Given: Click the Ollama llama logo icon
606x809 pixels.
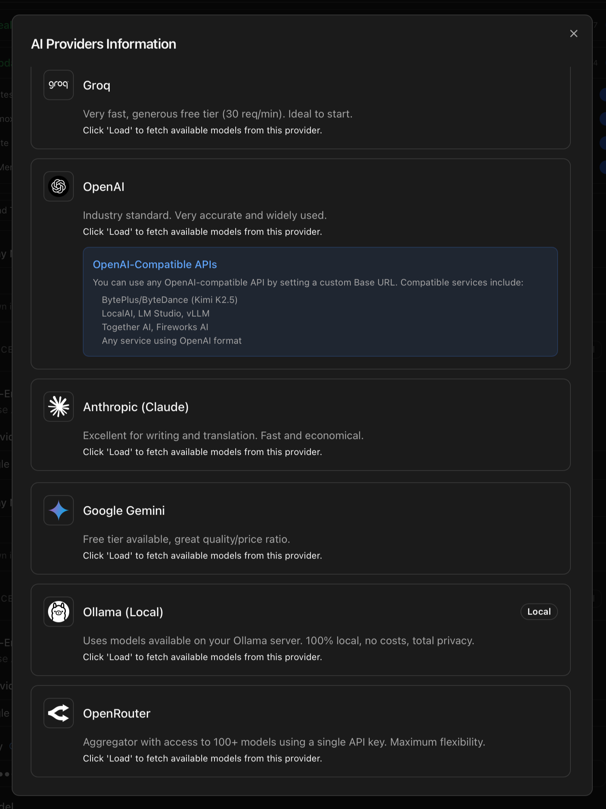Looking at the screenshot, I should 59,611.
